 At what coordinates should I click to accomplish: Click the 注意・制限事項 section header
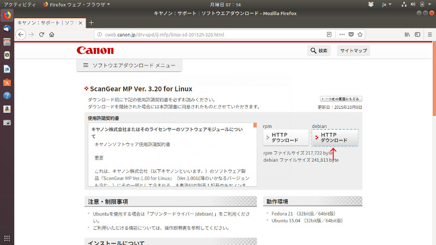pos(171,201)
